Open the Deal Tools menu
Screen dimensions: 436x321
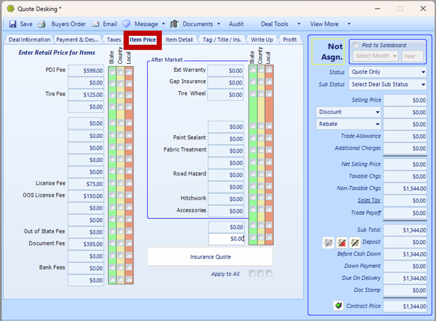tap(278, 24)
